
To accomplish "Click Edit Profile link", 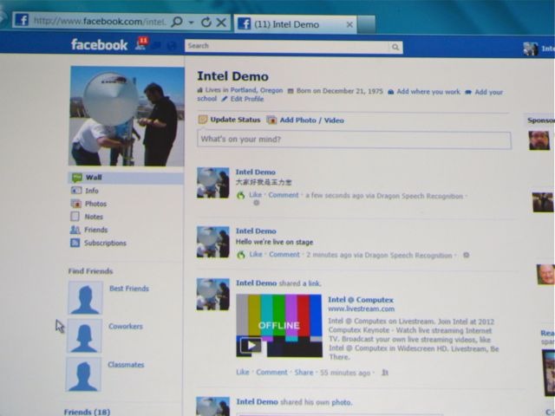I will (x=247, y=99).
